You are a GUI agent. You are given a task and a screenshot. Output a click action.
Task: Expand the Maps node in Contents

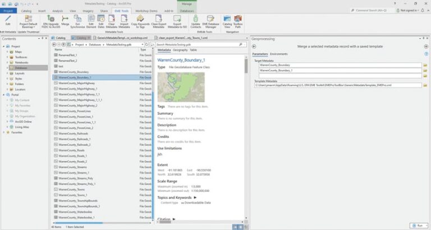(7, 52)
